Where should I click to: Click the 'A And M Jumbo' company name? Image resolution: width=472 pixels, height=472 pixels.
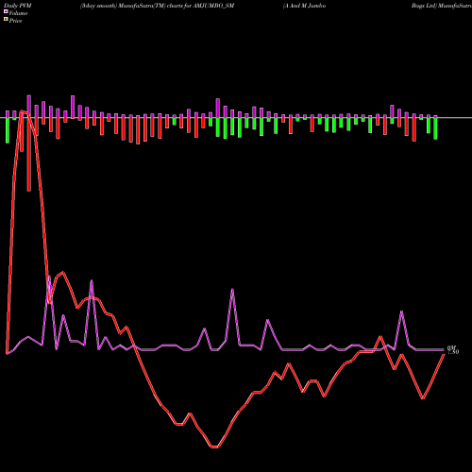[304, 6]
